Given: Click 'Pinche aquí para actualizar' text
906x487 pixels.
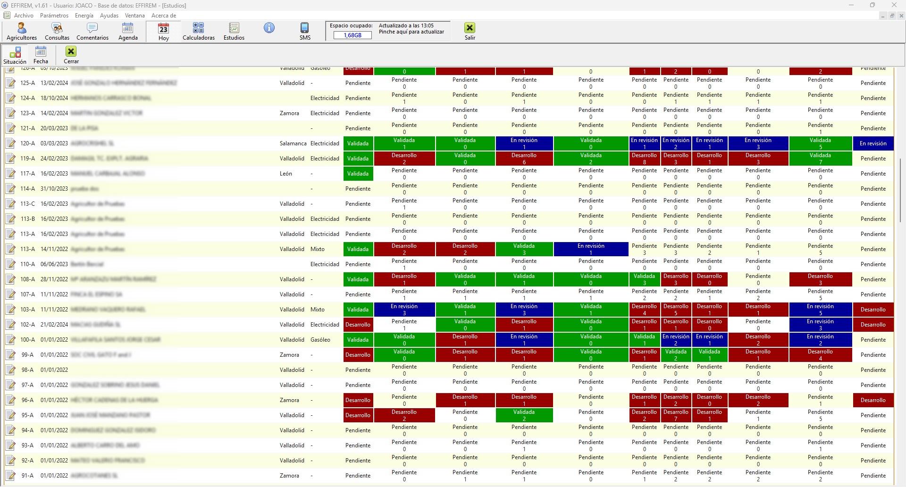Looking at the screenshot, I should [x=411, y=32].
